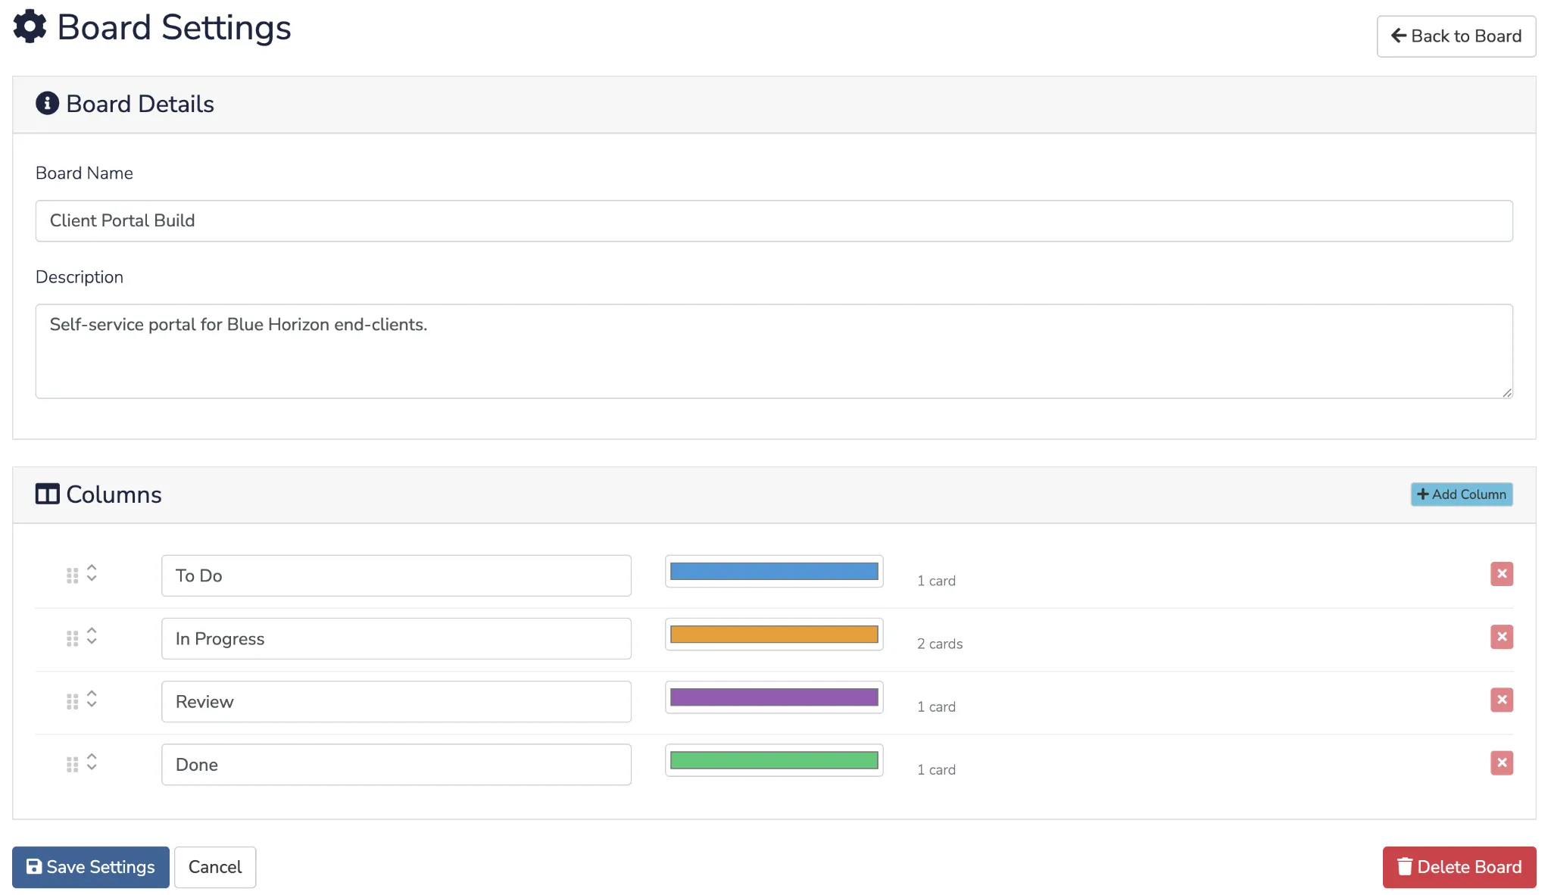Screen dimensions: 1551x895
Task: Open the color picker for In Progress
Action: coord(773,634)
